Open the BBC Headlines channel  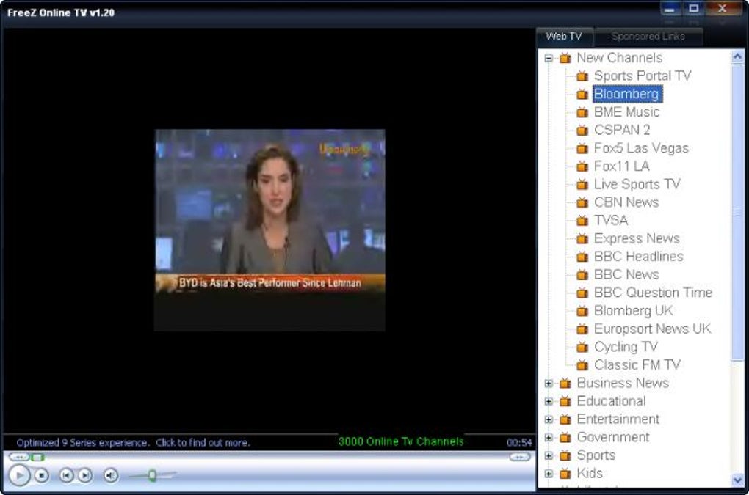pos(639,257)
